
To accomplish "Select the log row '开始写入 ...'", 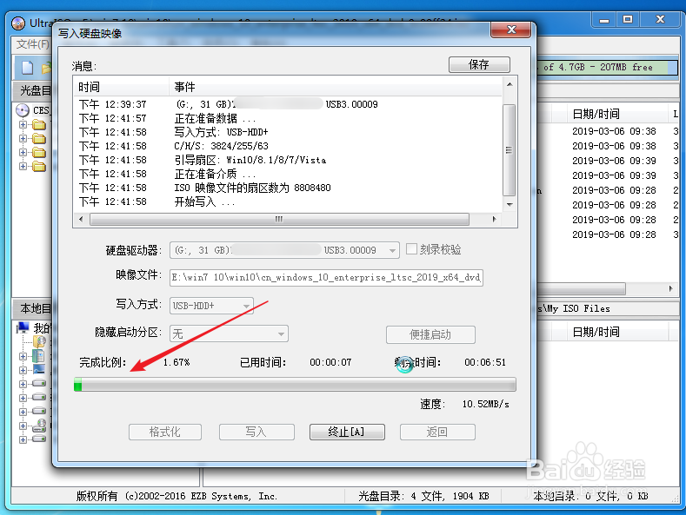I will tap(288, 202).
